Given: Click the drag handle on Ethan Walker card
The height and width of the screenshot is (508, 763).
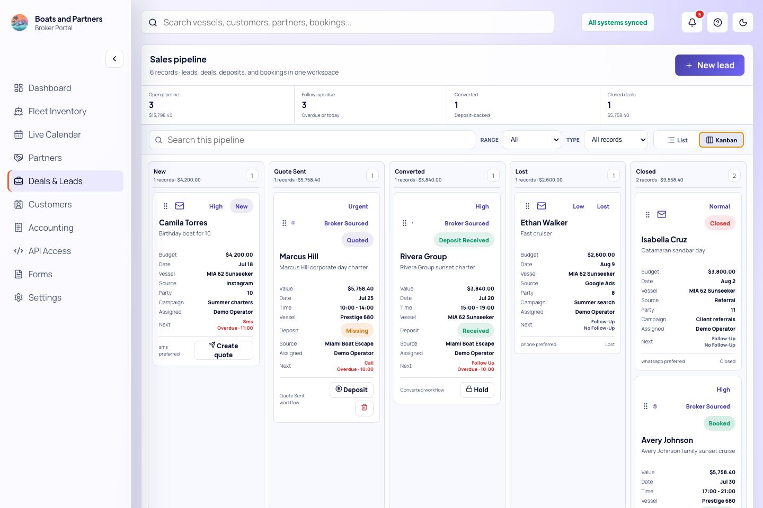Looking at the screenshot, I should [527, 206].
